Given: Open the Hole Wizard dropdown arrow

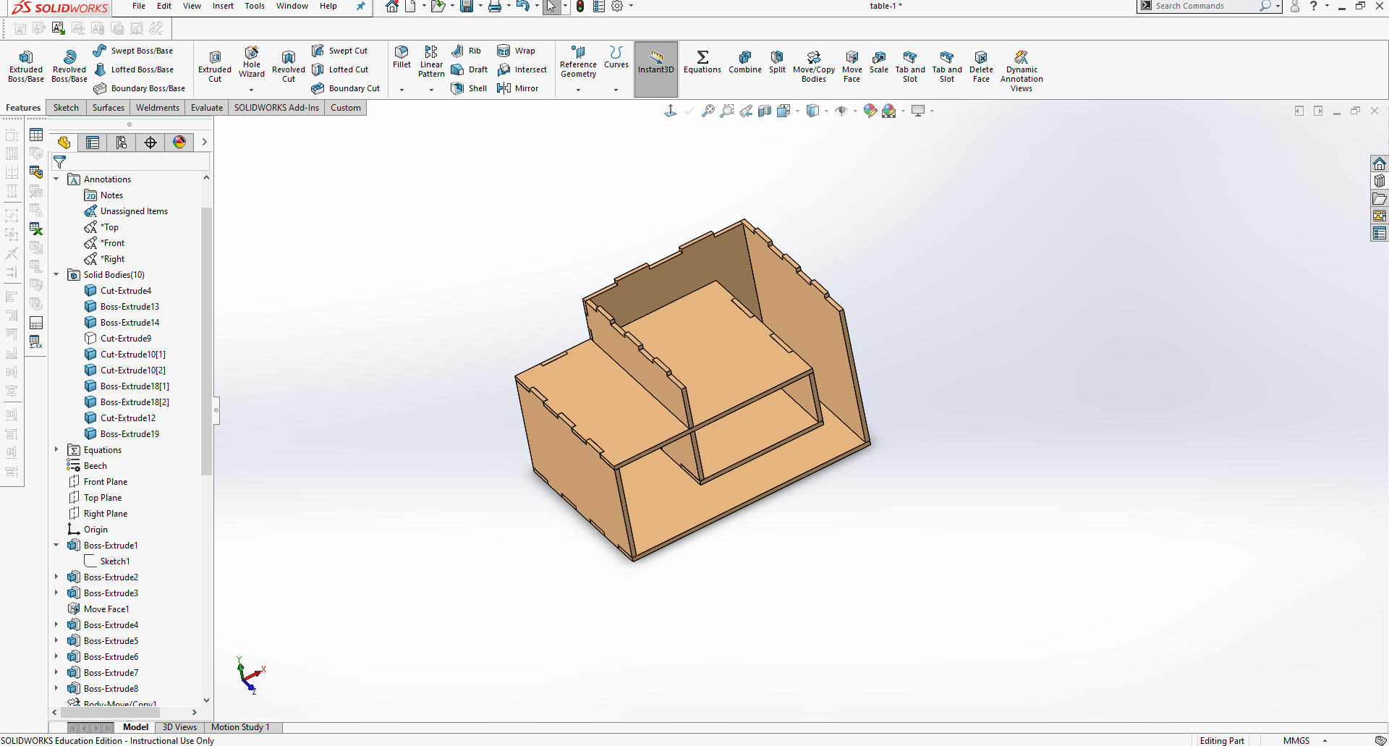Looking at the screenshot, I should 252,90.
